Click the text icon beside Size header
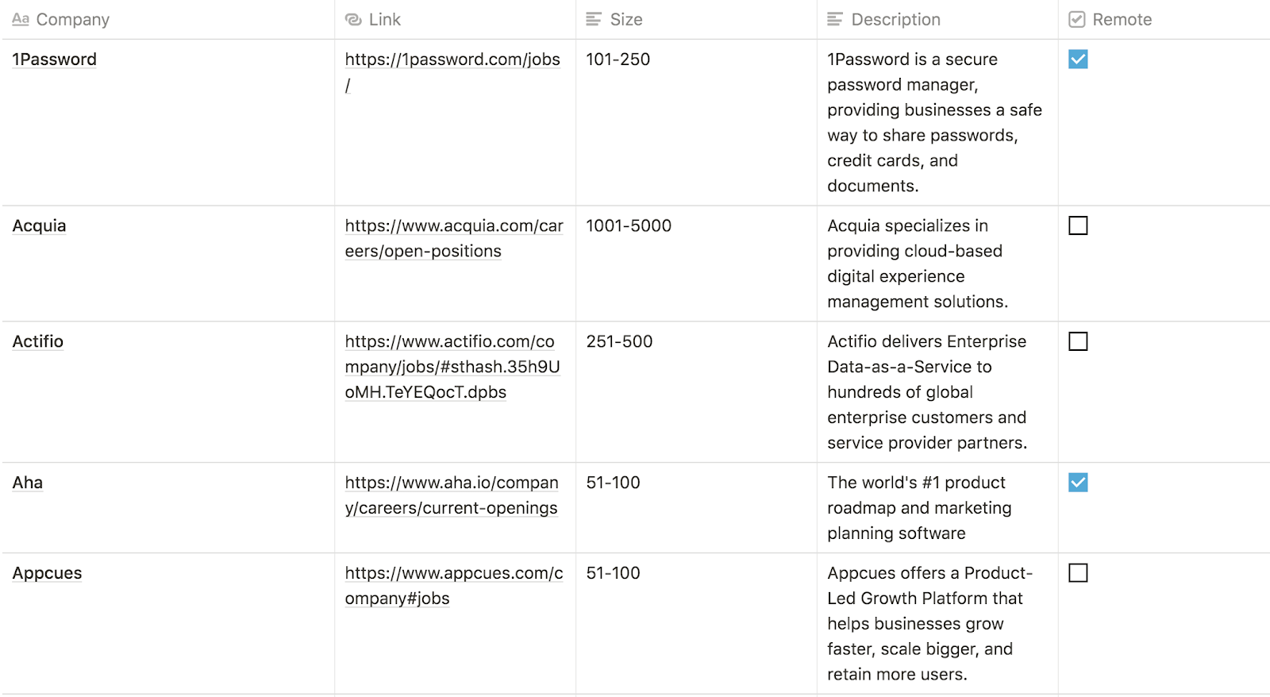 pos(594,19)
